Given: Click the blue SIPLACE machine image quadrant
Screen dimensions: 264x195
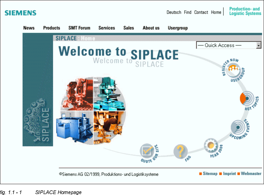Looking at the screenshot, I should click(75, 128).
